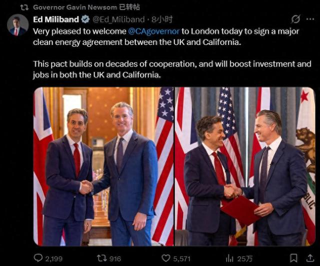Open the left handshake photo with UK flag
This screenshot has height=266, width=320.
[x=103, y=166]
